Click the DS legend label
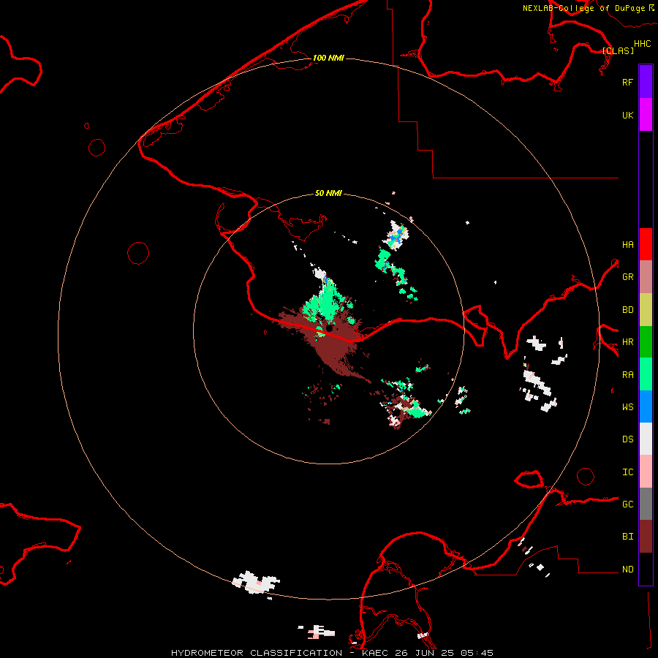 tap(627, 439)
